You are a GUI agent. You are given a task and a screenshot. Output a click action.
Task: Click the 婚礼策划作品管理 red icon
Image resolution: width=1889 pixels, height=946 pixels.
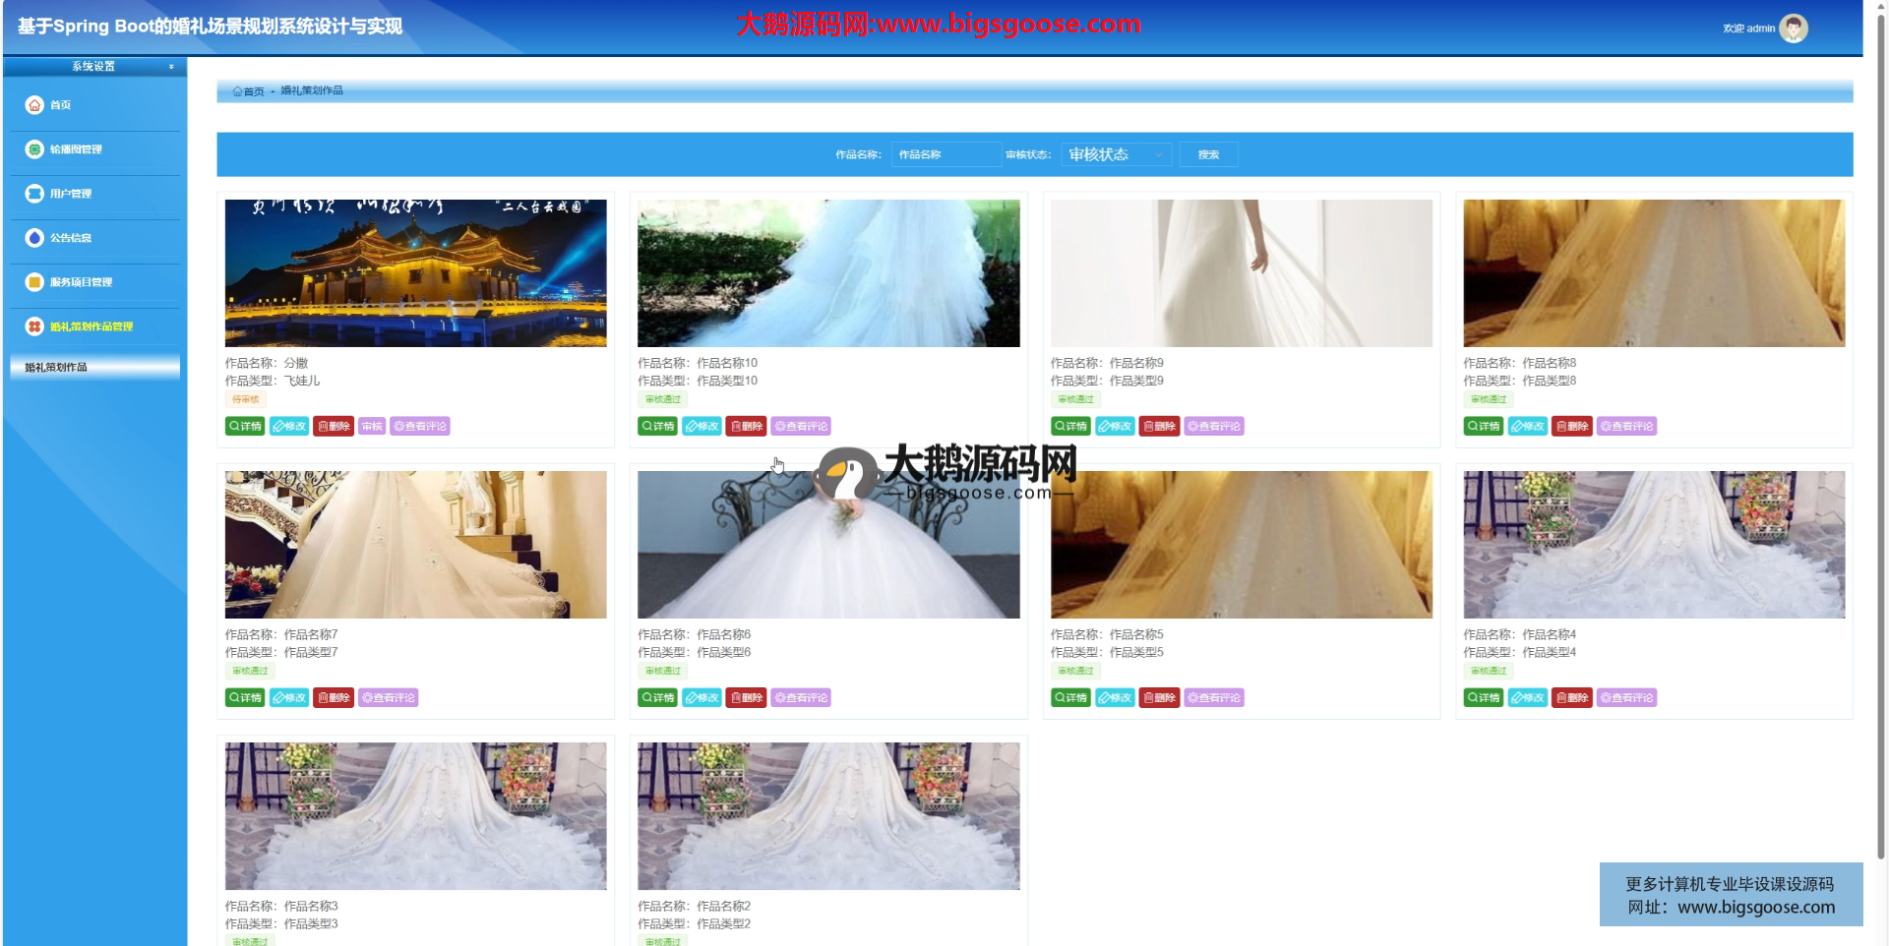pos(34,326)
